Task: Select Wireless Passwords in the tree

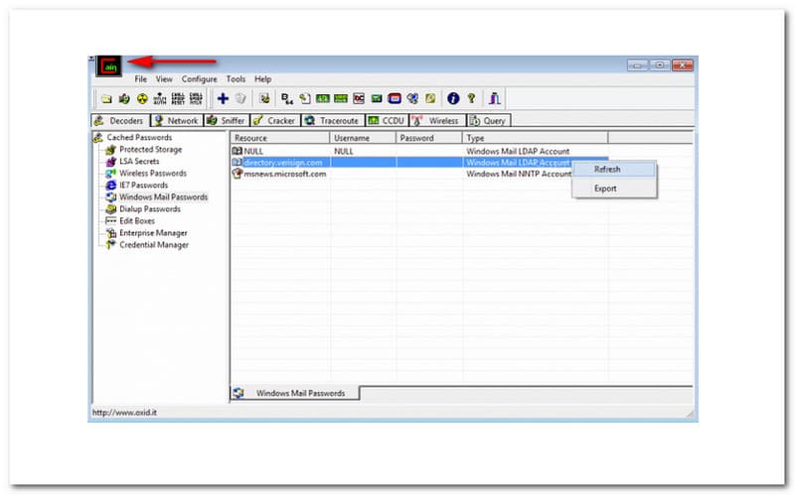Action: coord(153,174)
